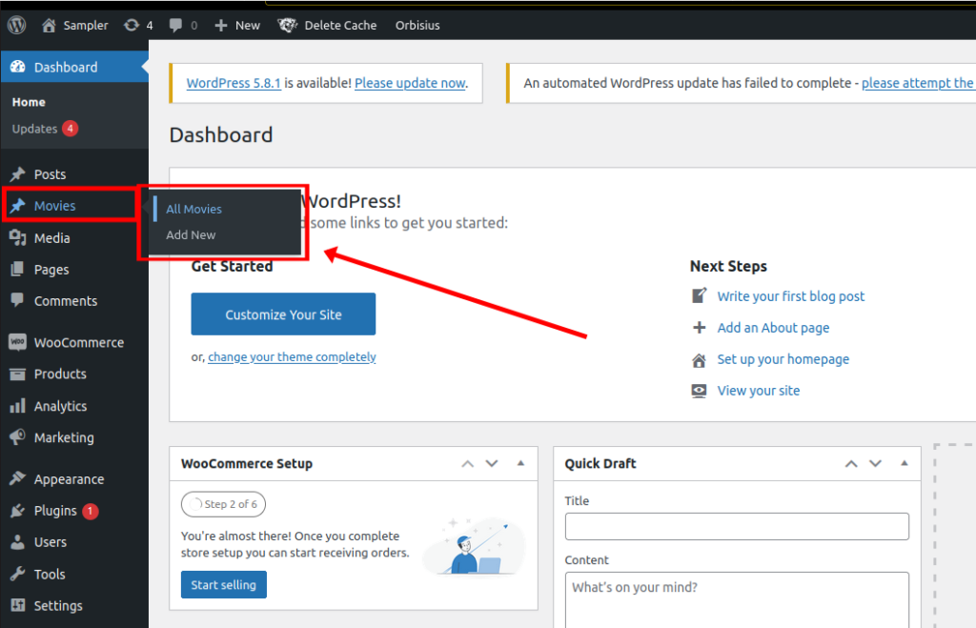This screenshot has width=976, height=628.
Task: Click the Pages icon in sidebar
Action: pos(17,270)
